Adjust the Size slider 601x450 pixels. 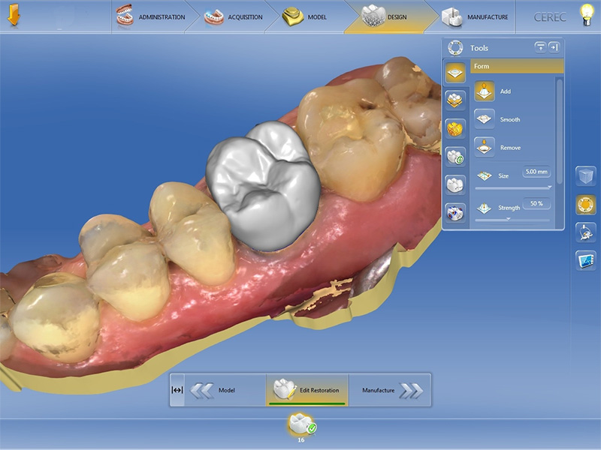coord(513,188)
